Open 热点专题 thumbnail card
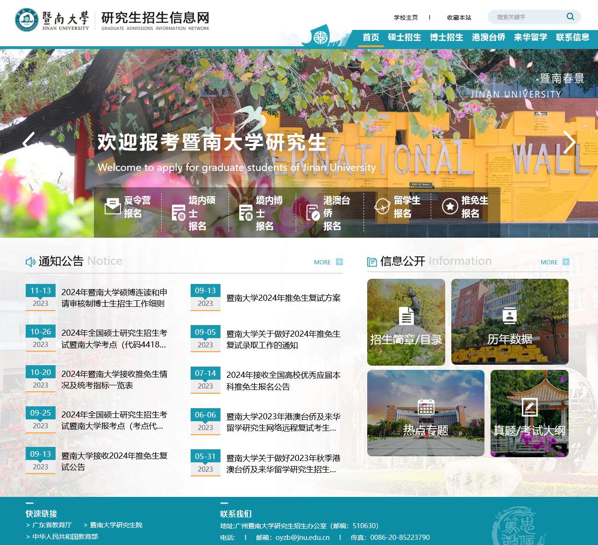This screenshot has height=545, width=598. coord(426,413)
